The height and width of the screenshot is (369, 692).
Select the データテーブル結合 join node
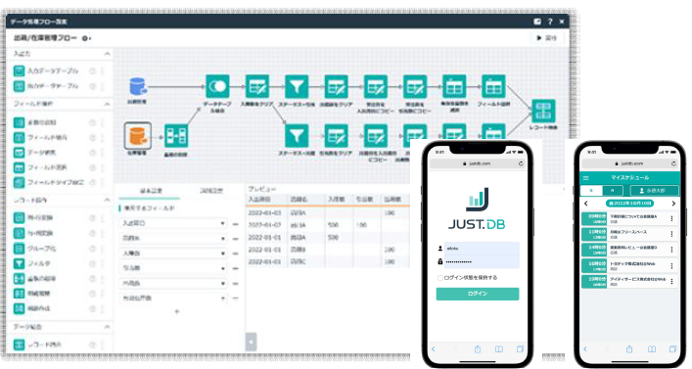[217, 86]
